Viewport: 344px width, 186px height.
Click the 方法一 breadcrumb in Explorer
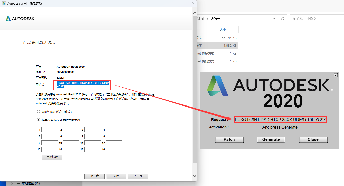point(215,19)
